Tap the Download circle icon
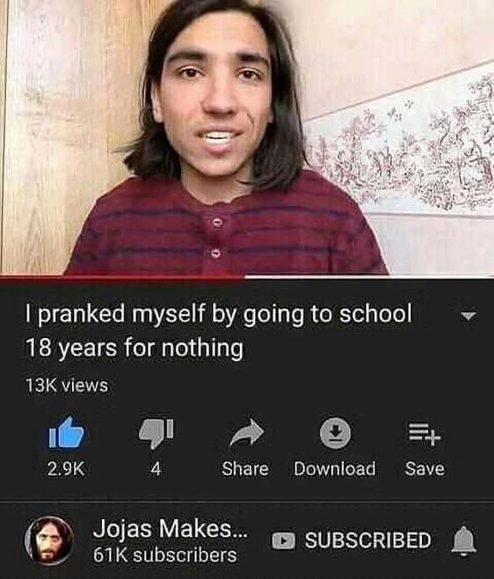This screenshot has width=494, height=579. [x=335, y=433]
